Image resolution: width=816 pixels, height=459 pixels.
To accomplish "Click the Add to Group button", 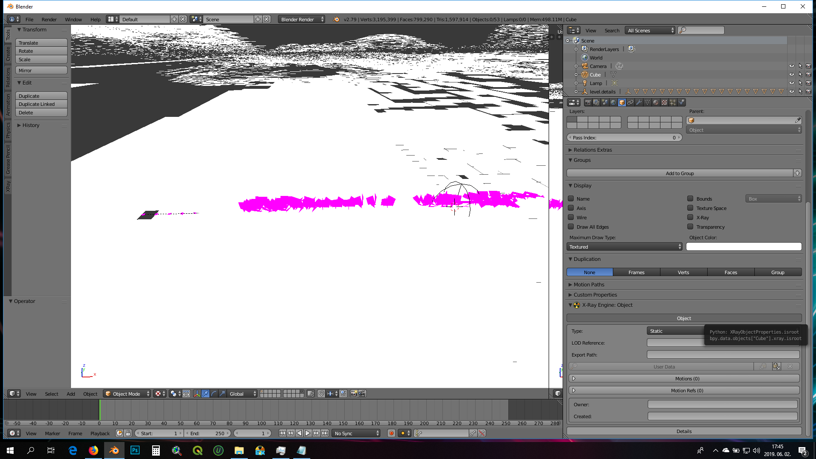I will (680, 173).
